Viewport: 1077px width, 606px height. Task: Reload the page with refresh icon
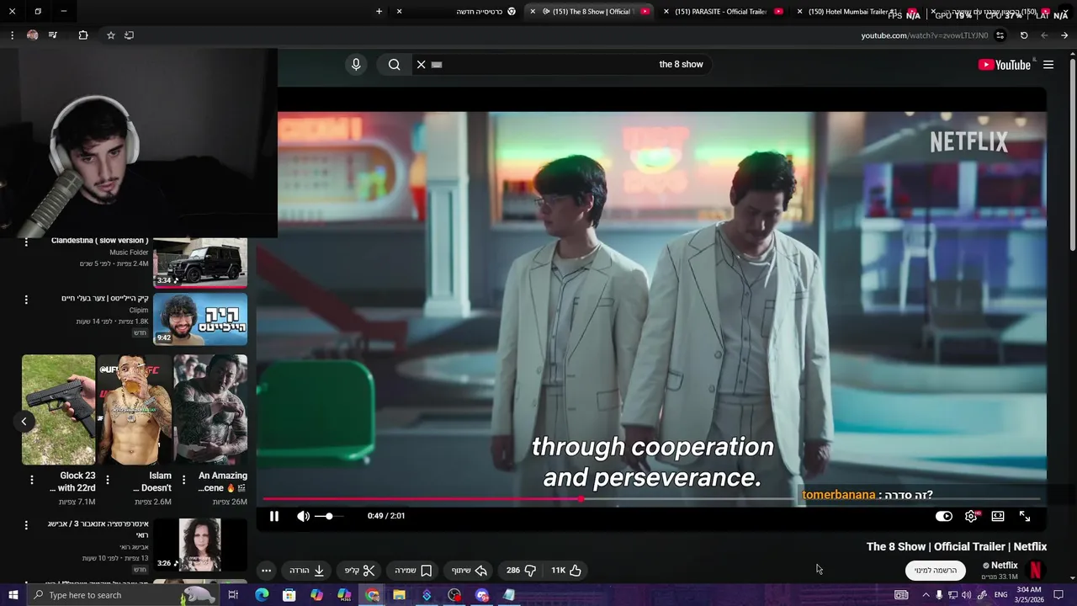click(x=1024, y=35)
